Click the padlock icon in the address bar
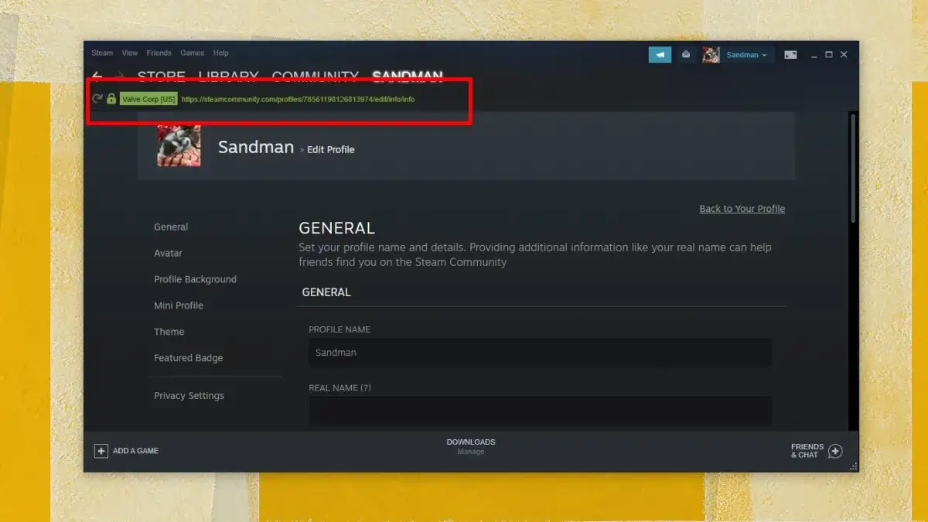Image resolution: width=928 pixels, height=522 pixels. pos(113,99)
